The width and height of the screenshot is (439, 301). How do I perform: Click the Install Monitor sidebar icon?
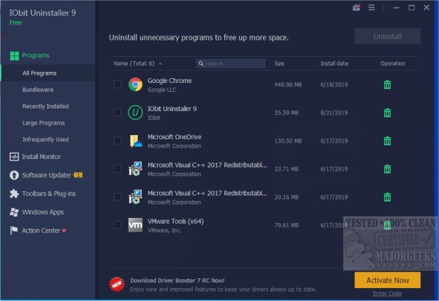point(14,157)
